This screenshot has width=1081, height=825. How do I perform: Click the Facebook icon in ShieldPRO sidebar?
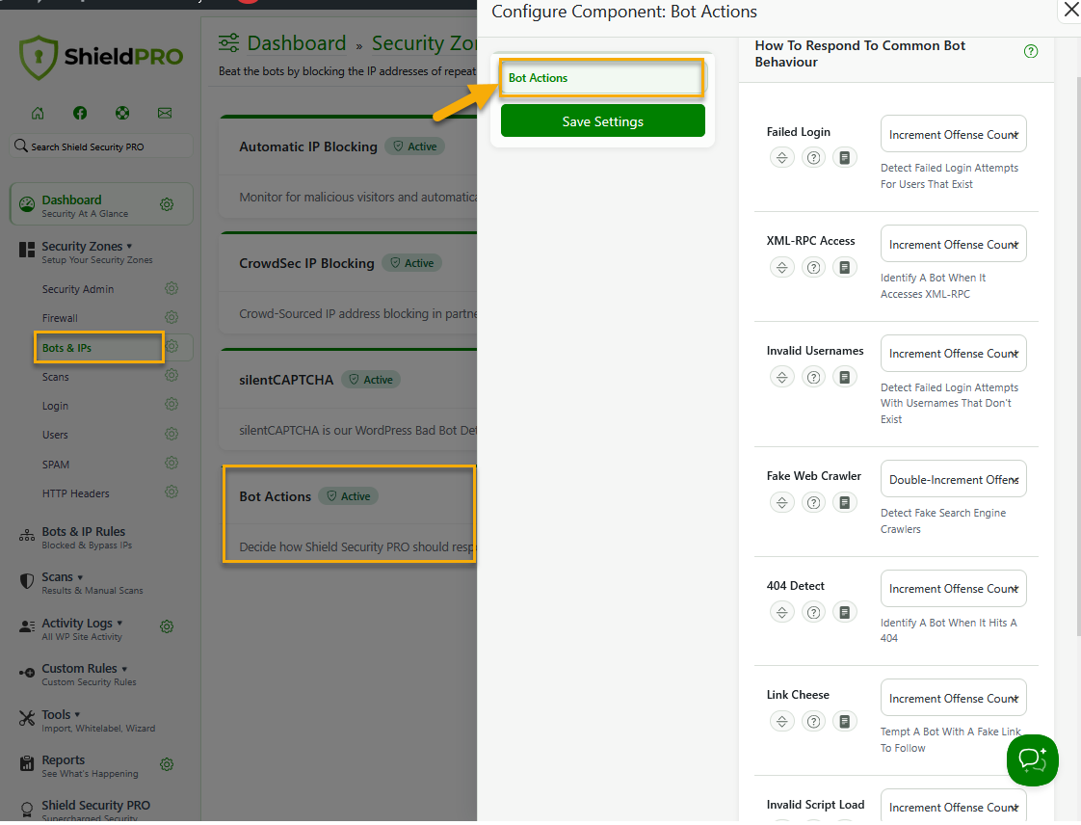coord(80,113)
